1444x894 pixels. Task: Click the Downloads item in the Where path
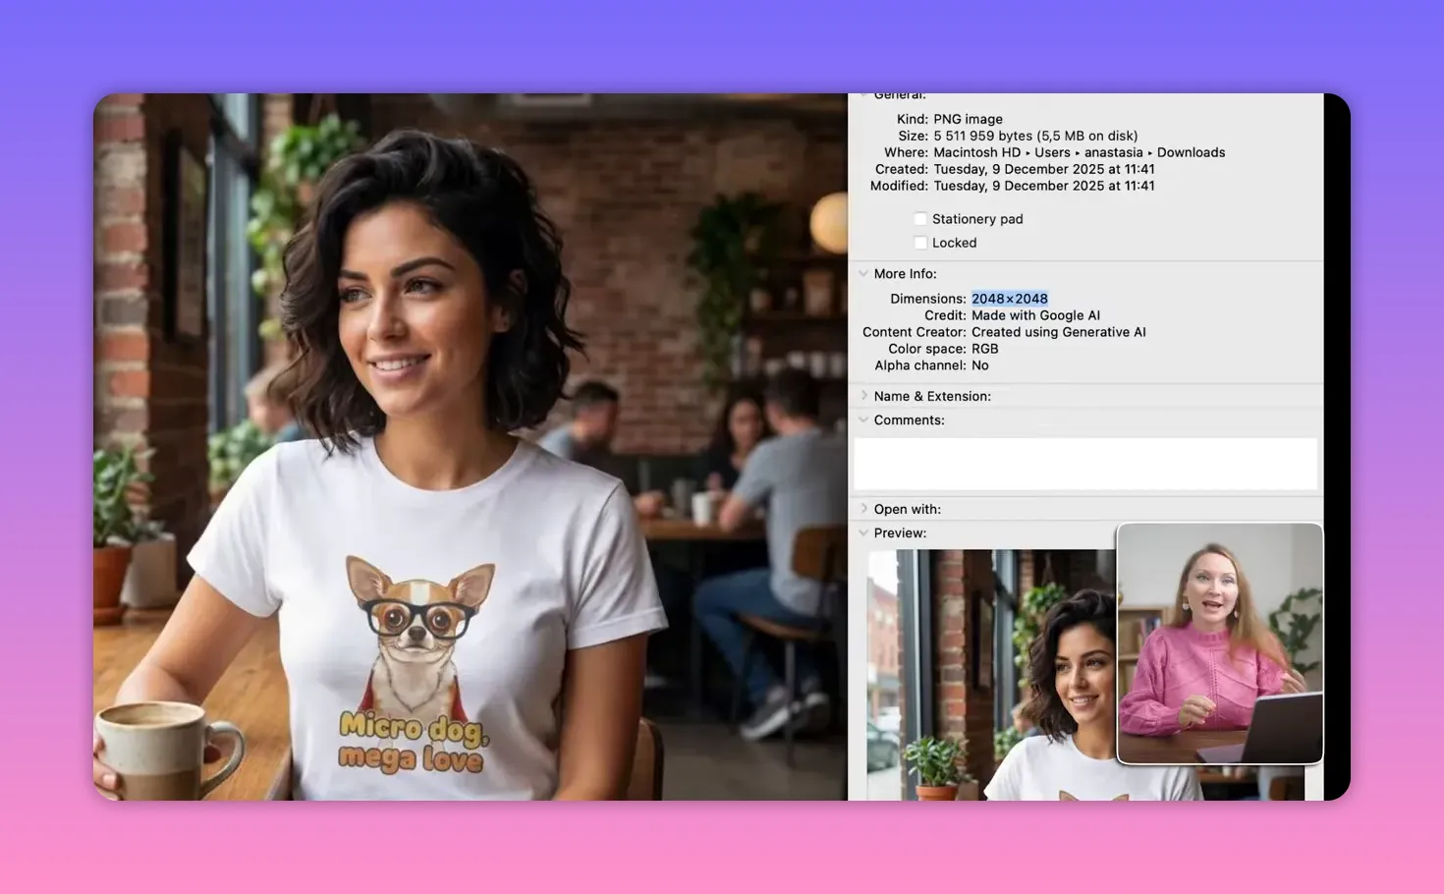click(x=1191, y=152)
